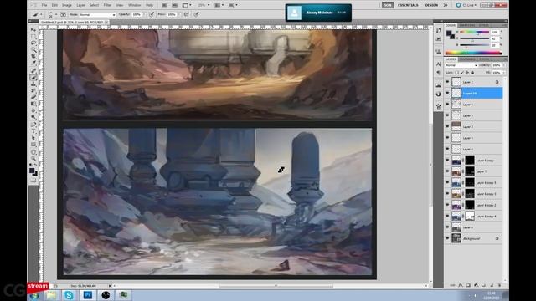Open the Windows Start button
Image resolution: width=536 pixels, height=301 pixels.
34,295
